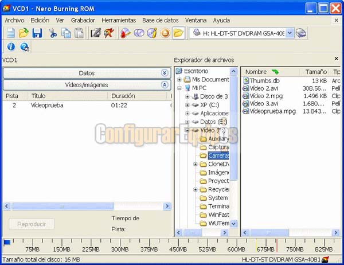344x265 pixels.
Task: Close the Explorador de archivos panel
Action: [x=337, y=59]
